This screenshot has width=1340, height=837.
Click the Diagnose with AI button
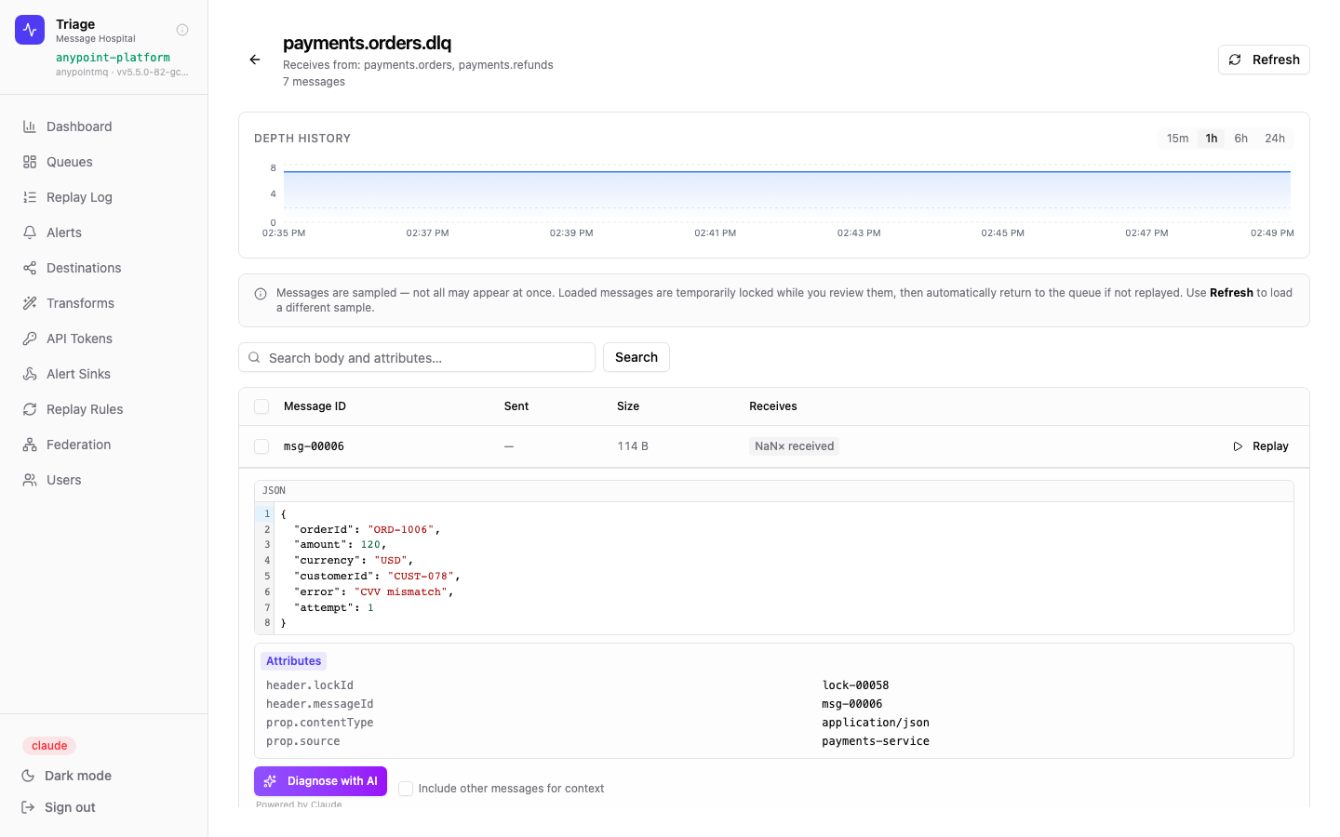(320, 781)
